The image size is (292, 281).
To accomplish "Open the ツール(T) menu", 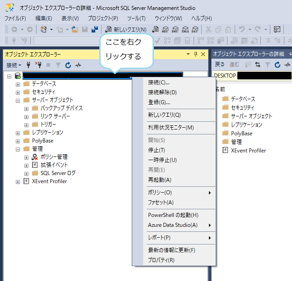I will (x=136, y=18).
